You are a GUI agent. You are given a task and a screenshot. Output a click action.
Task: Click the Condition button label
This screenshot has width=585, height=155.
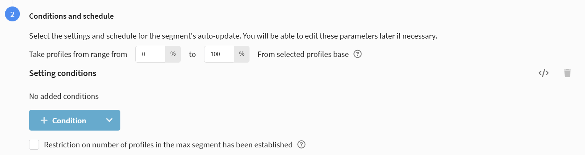click(x=69, y=121)
